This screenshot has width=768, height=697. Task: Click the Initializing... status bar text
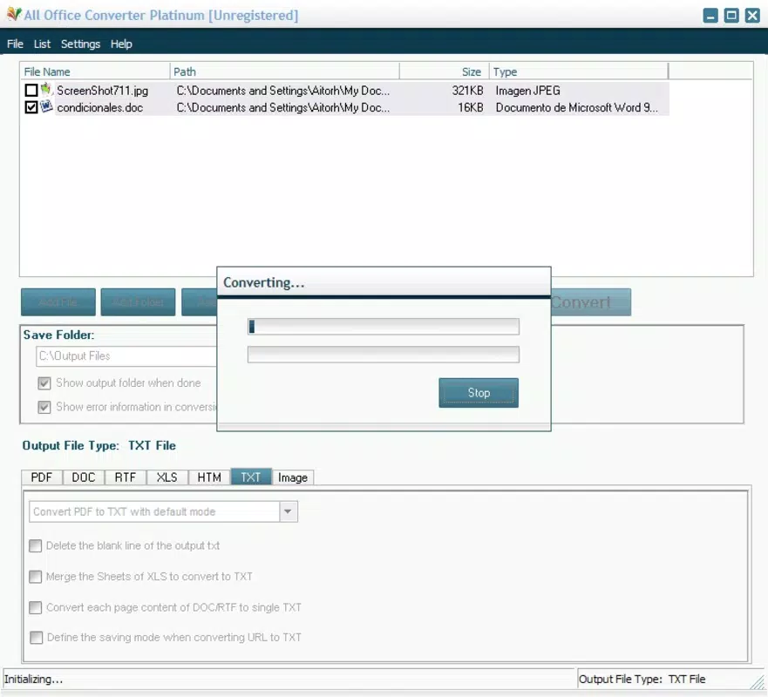tap(33, 680)
